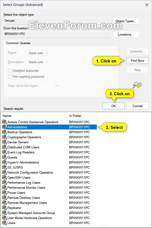The height and width of the screenshot is (228, 152).
Task: Click BRINKW11PC folder cell in Guests row
Action: (79, 157)
